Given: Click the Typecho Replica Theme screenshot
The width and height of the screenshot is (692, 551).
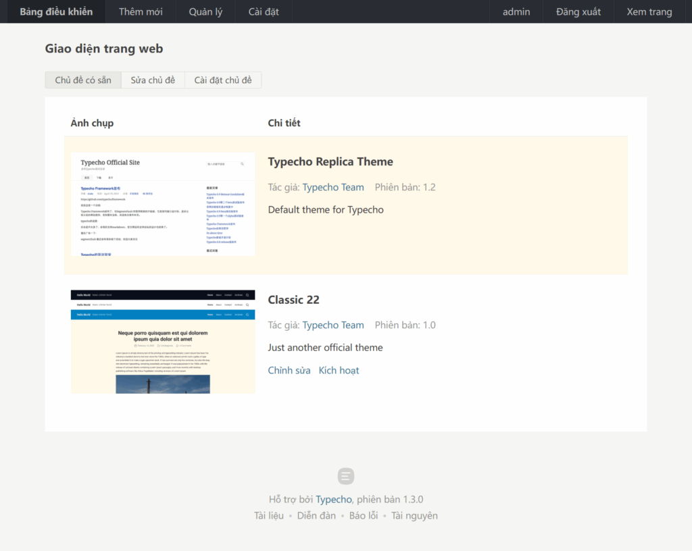Looking at the screenshot, I should pyautogui.click(x=163, y=204).
